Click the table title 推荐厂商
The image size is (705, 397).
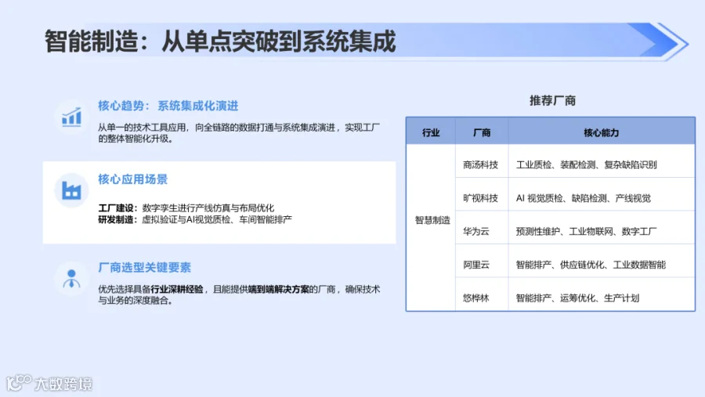(552, 101)
